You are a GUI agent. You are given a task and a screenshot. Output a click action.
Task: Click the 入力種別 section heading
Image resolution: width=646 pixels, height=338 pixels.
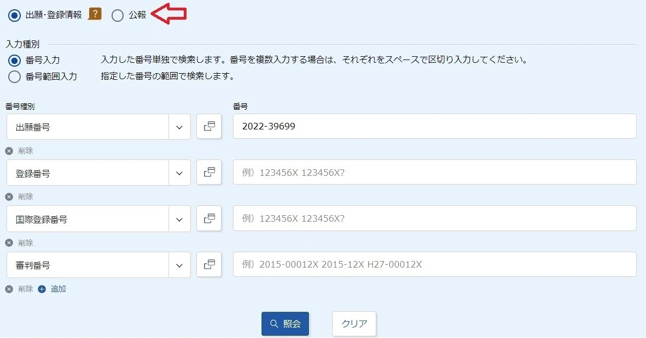(22, 44)
